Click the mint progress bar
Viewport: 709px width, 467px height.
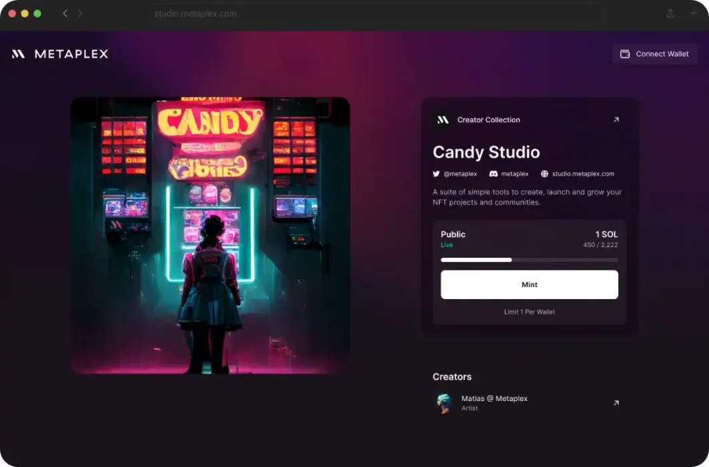[x=530, y=260]
